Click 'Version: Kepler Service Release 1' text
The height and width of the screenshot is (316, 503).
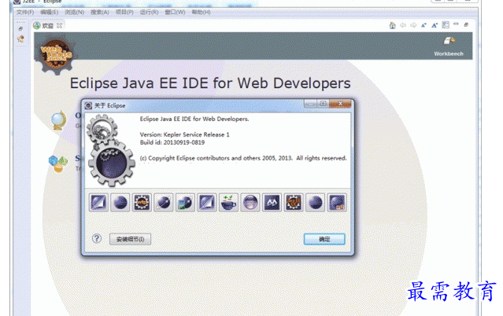(184, 134)
